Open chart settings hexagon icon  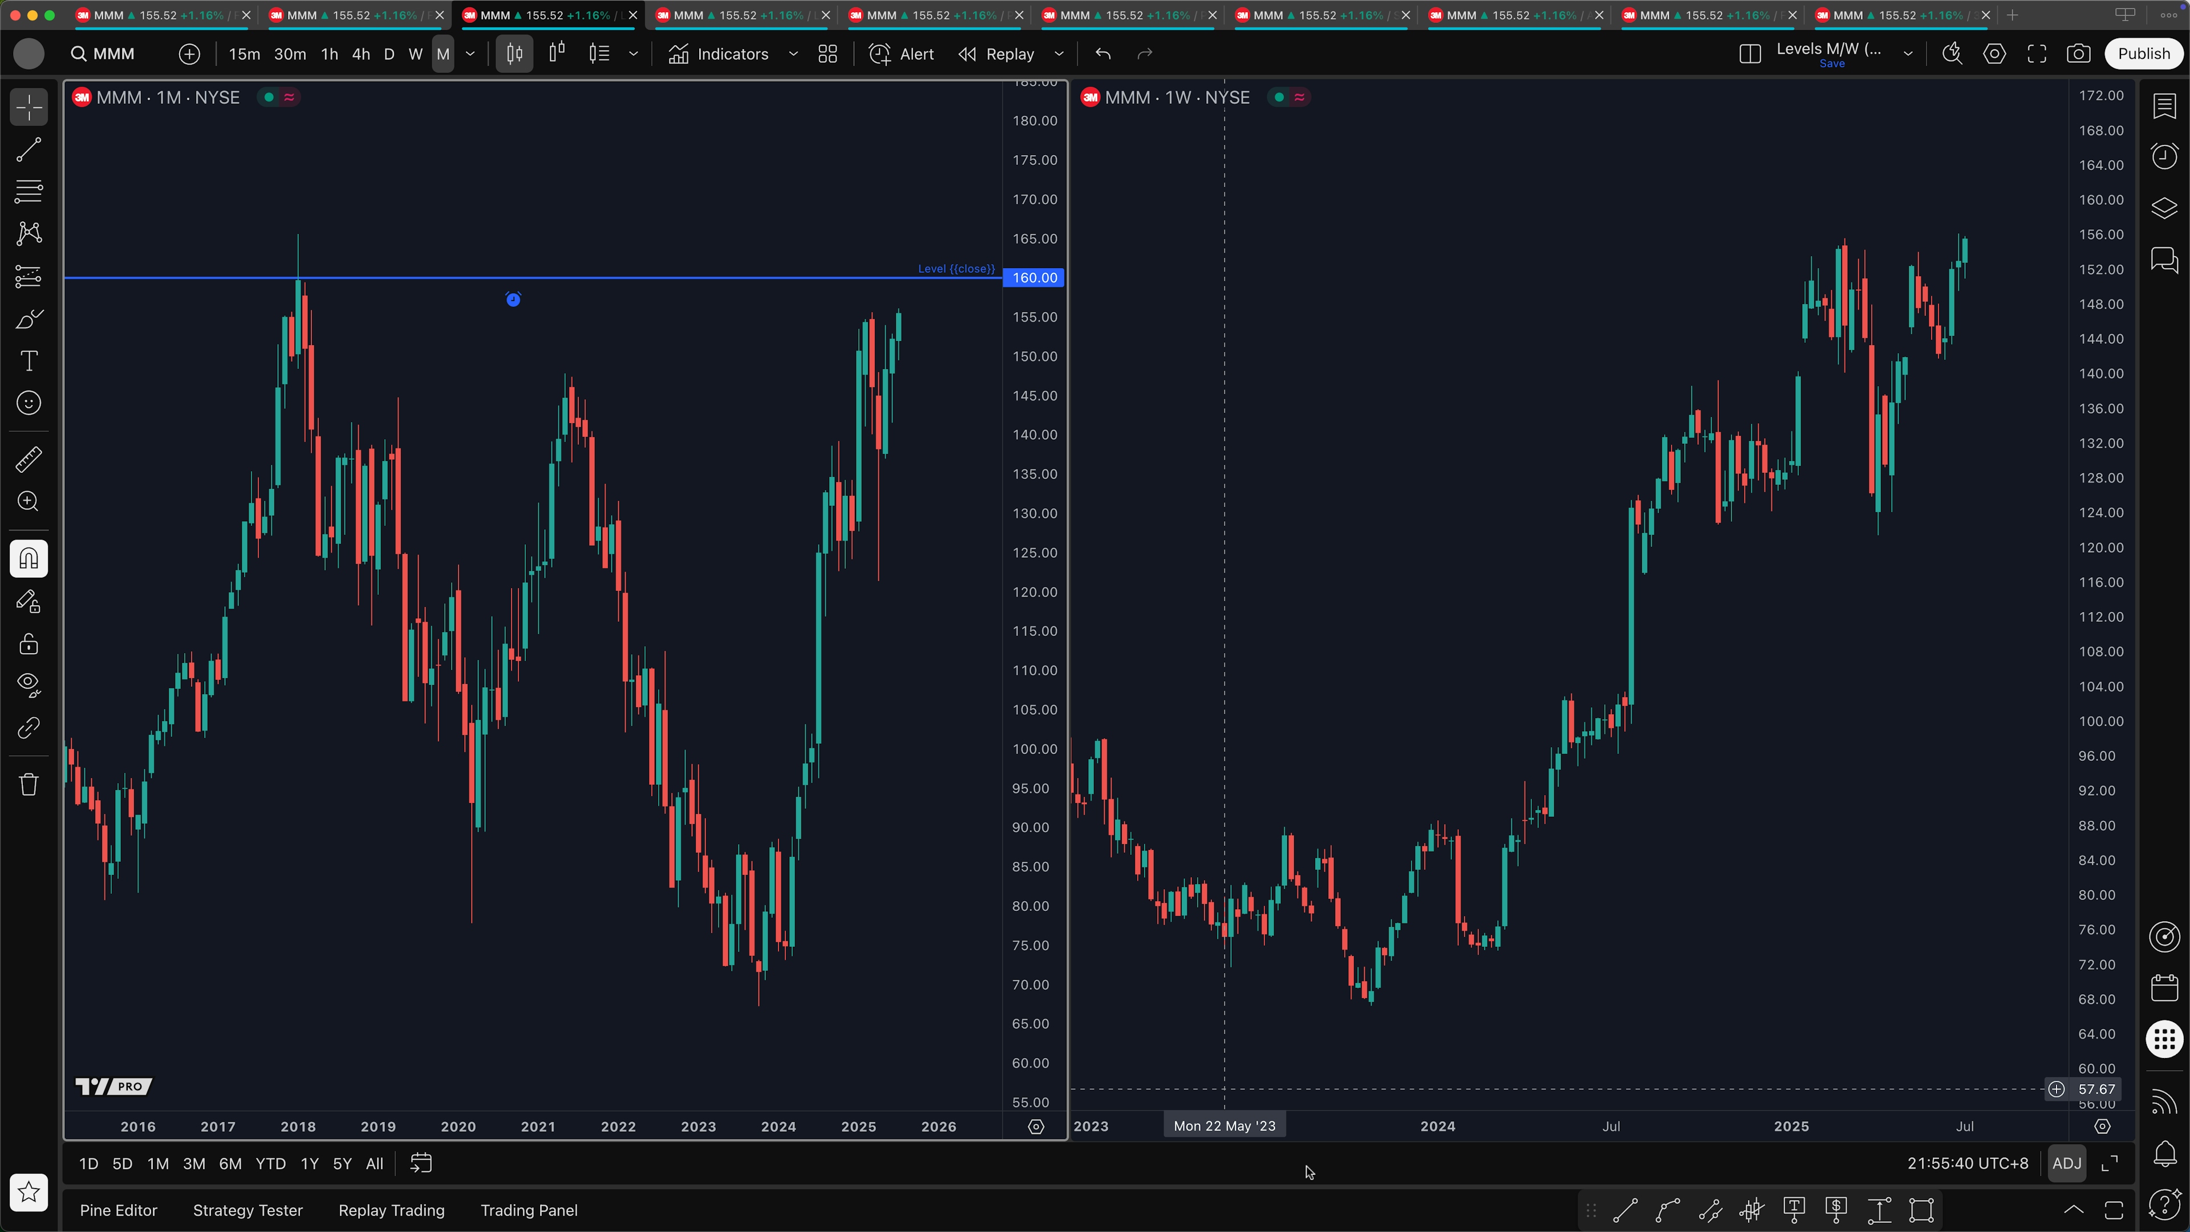1994,54
